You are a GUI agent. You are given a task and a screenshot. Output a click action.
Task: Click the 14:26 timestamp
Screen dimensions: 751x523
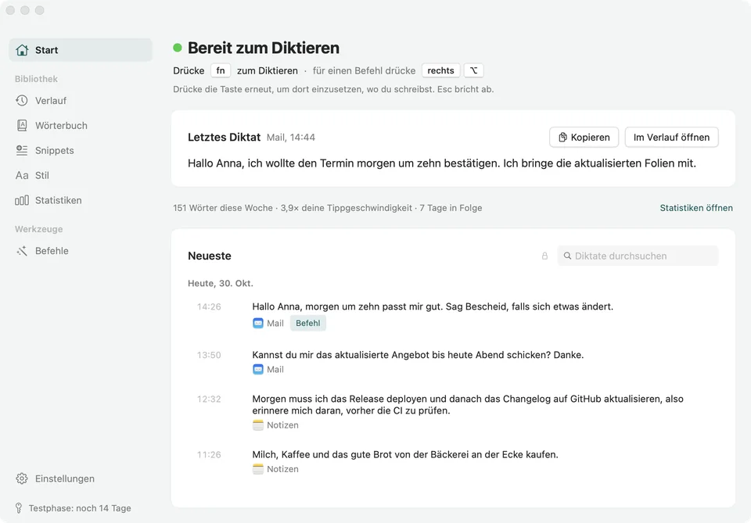209,306
